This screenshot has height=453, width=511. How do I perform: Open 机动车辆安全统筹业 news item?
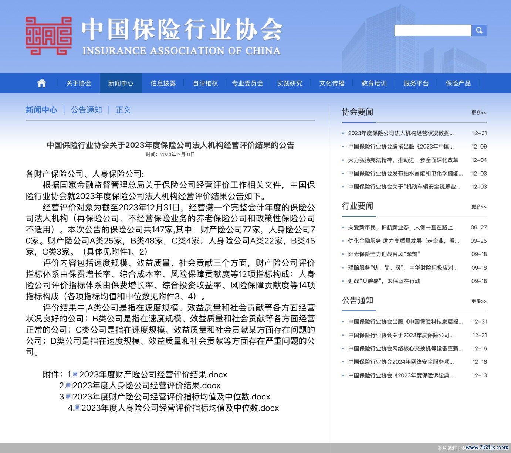(404, 187)
